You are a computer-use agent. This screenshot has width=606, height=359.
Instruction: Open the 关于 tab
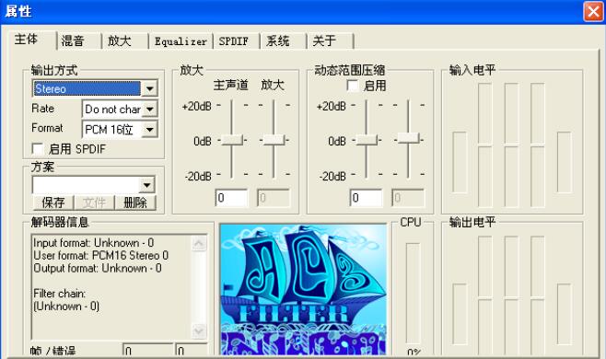tap(324, 41)
